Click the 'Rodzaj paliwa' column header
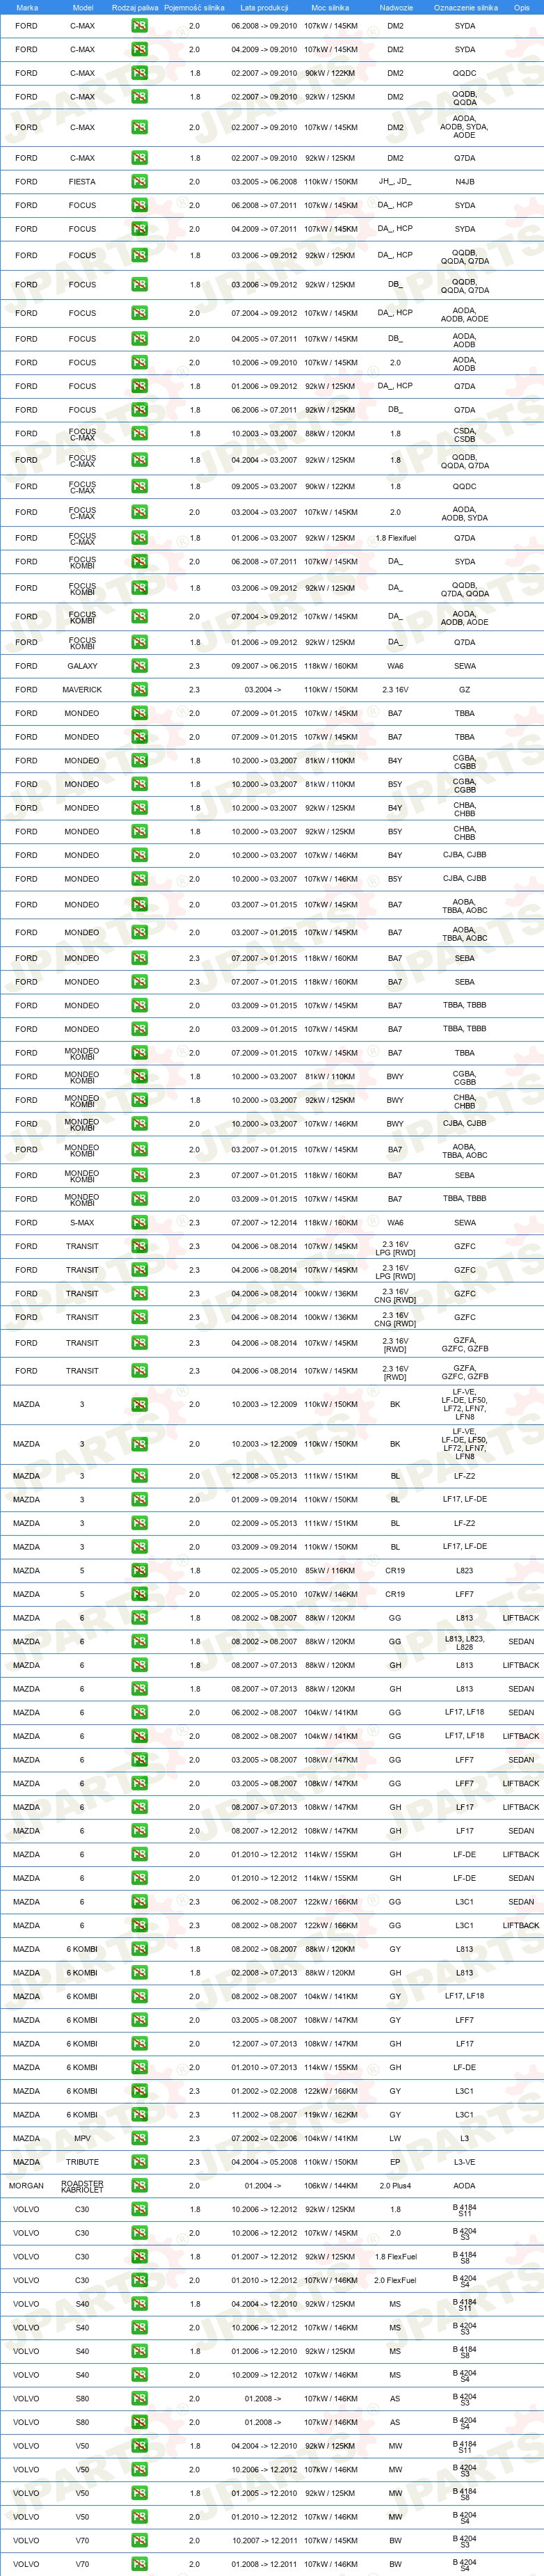Screen dimensions: 544x2576 pos(135,7)
